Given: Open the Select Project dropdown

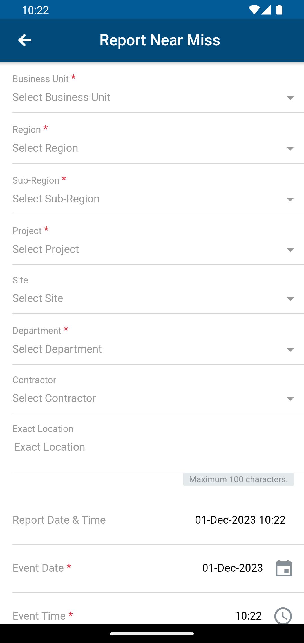Looking at the screenshot, I should click(153, 250).
